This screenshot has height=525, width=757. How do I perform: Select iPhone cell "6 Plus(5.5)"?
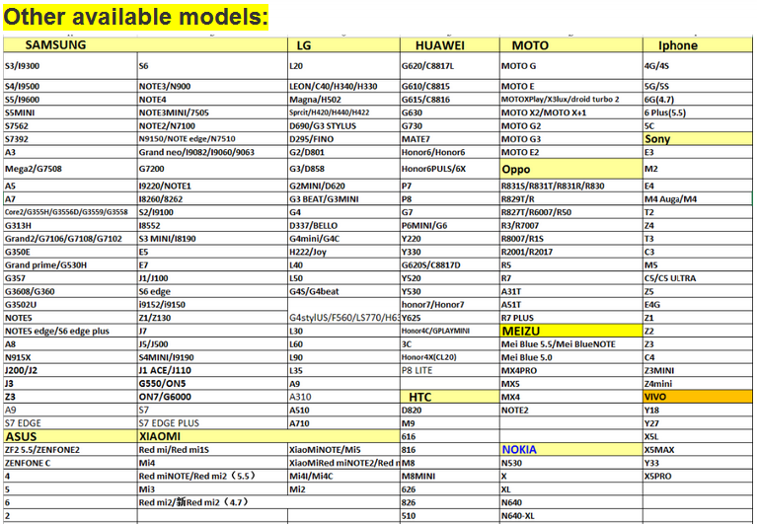(698, 112)
